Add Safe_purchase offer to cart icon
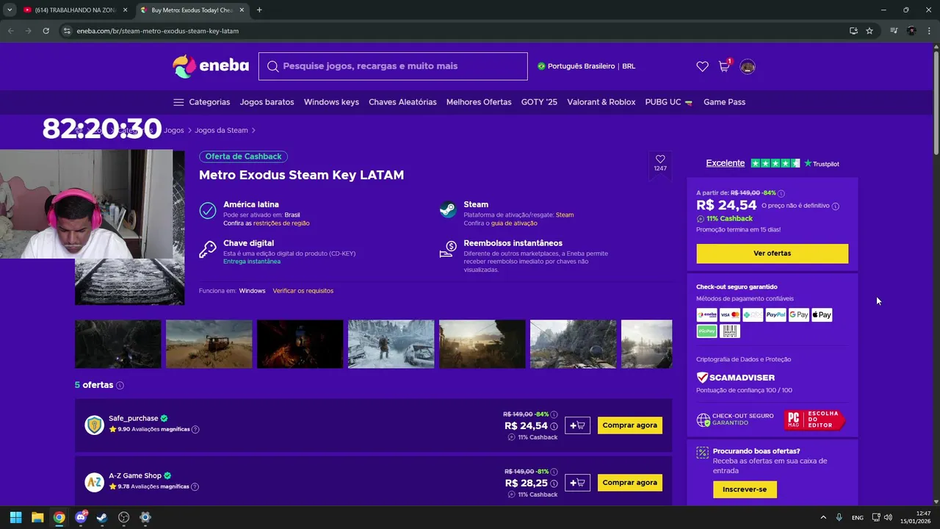Viewport: 940px width, 529px height. pyautogui.click(x=577, y=425)
